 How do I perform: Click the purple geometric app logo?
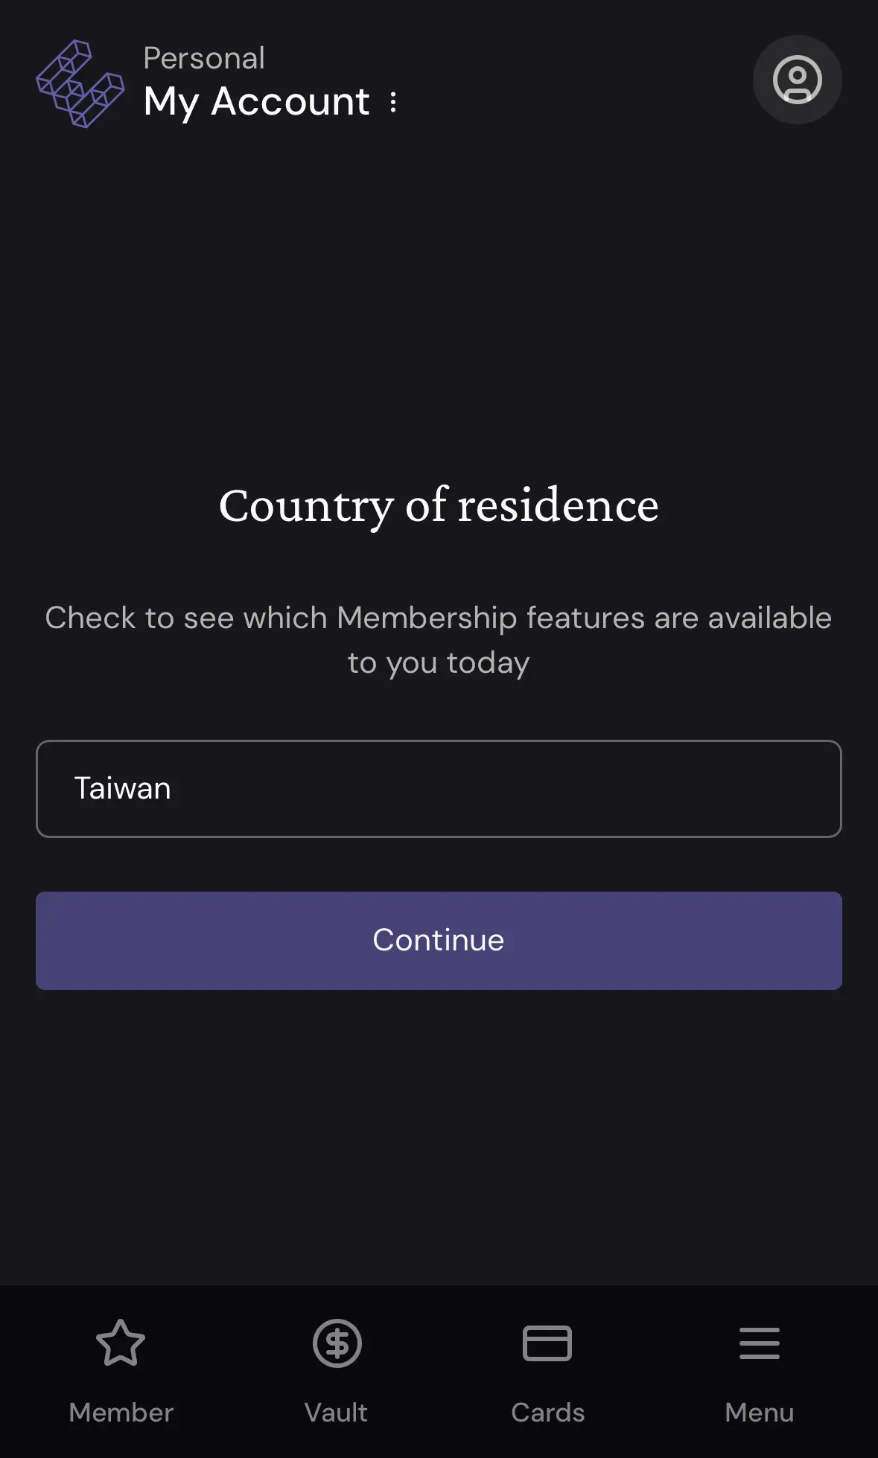pos(80,83)
